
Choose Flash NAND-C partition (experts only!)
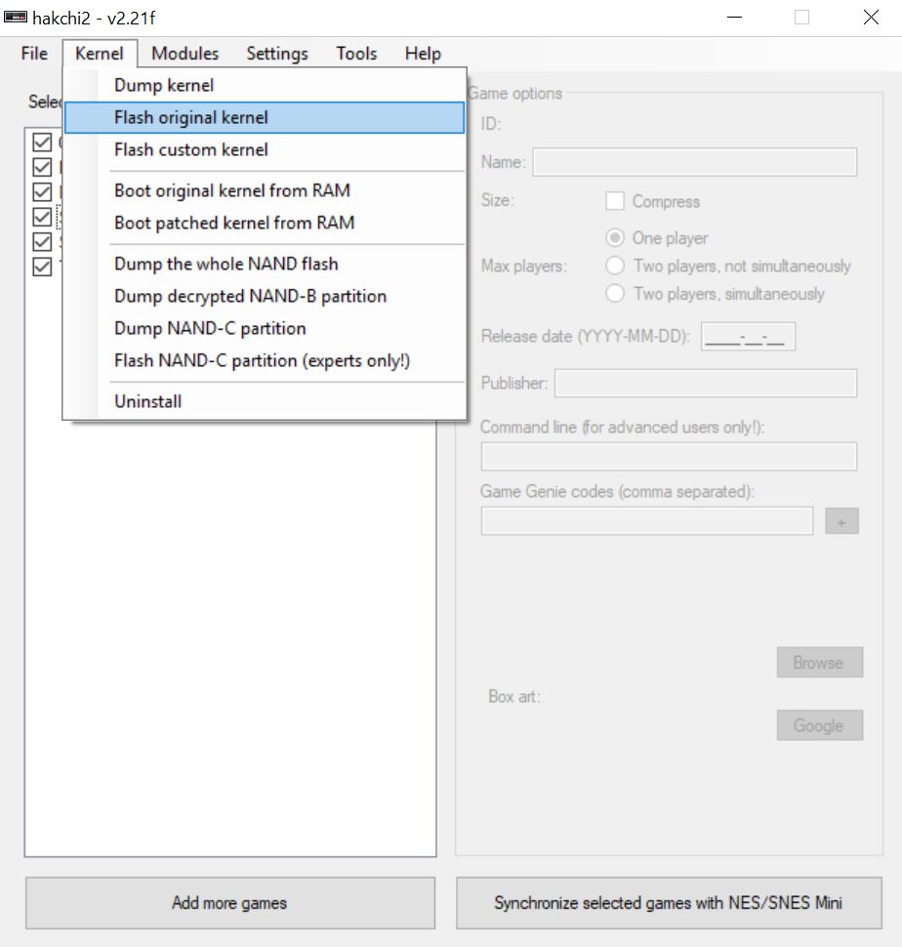pos(265,360)
